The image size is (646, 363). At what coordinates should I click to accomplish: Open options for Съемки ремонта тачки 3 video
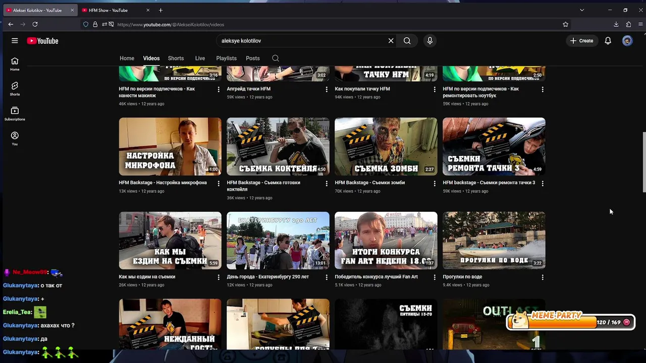[x=543, y=184]
